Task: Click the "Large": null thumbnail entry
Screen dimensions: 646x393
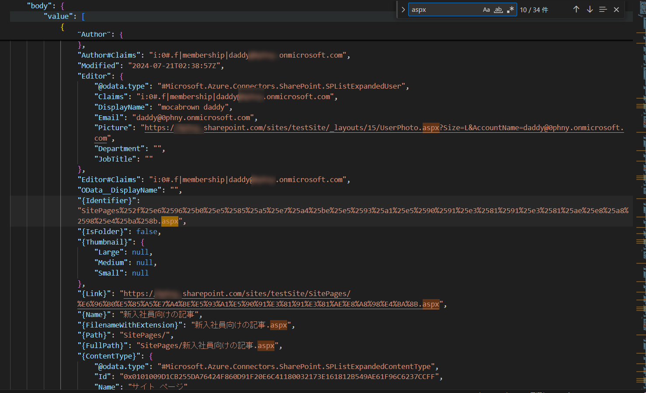Action: click(x=123, y=252)
